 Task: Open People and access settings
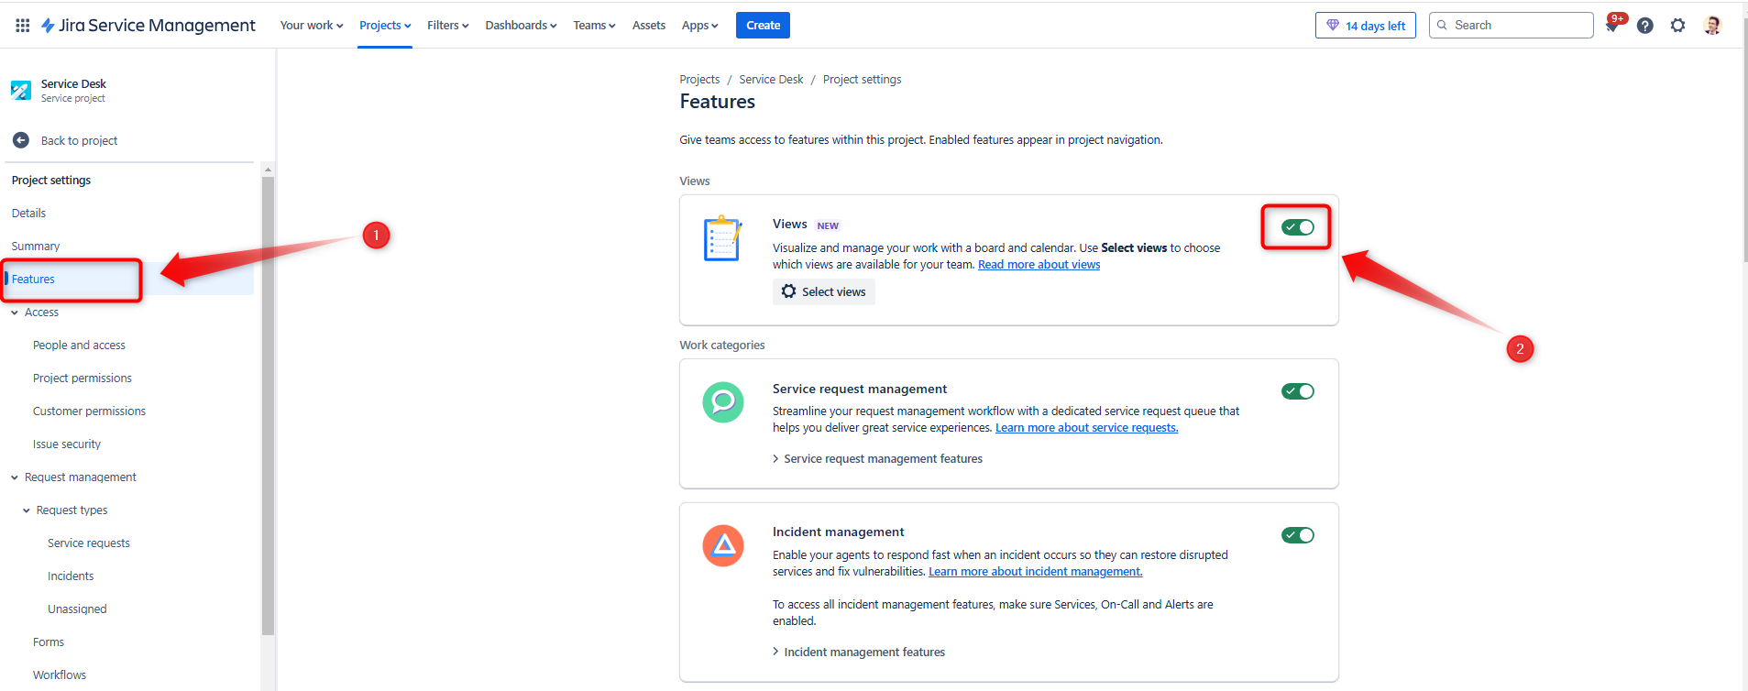tap(79, 345)
